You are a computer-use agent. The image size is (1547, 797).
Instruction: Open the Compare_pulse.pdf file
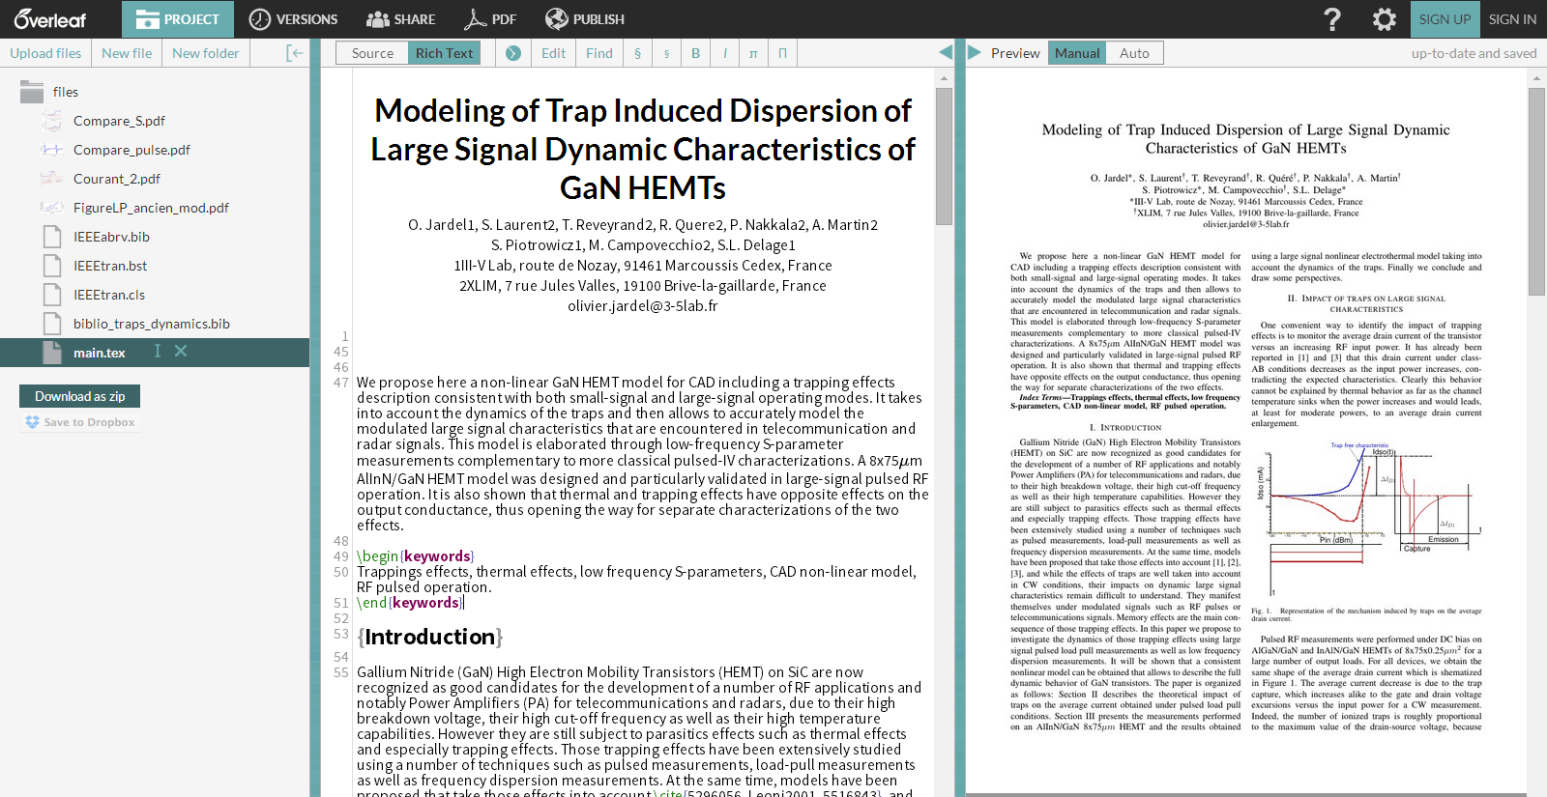[131, 150]
